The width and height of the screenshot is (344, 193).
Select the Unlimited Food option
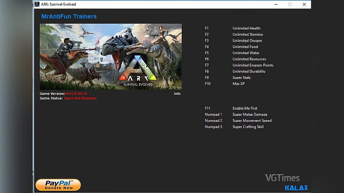245,47
